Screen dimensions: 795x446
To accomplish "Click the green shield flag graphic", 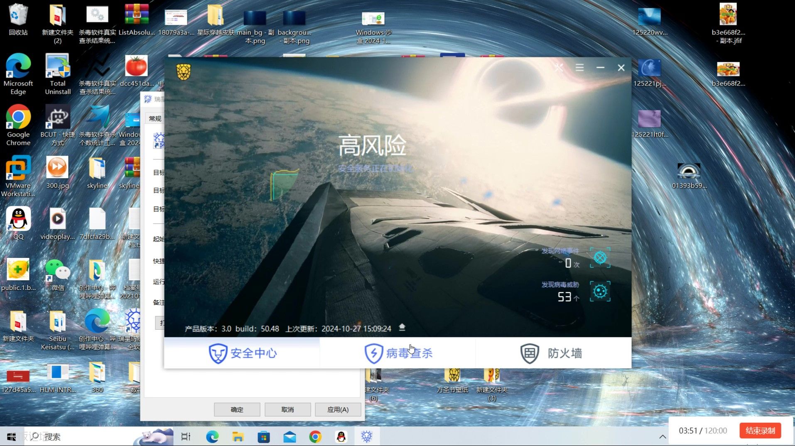I will point(284,185).
